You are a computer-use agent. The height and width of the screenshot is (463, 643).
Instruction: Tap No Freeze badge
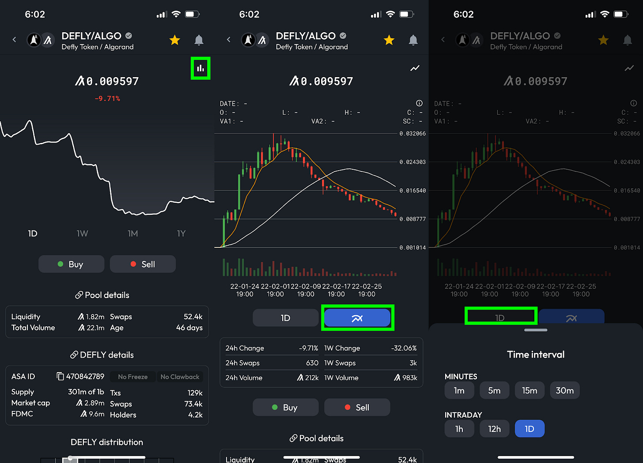(x=133, y=377)
